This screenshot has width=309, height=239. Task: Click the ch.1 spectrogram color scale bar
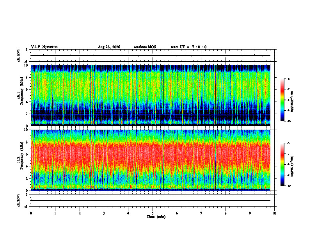pyautogui.click(x=282, y=100)
